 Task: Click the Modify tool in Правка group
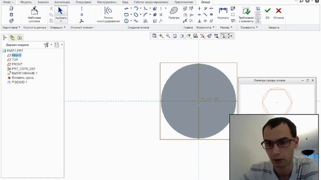185,8
